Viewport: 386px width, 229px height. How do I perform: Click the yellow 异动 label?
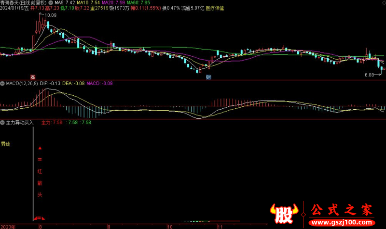[6, 144]
